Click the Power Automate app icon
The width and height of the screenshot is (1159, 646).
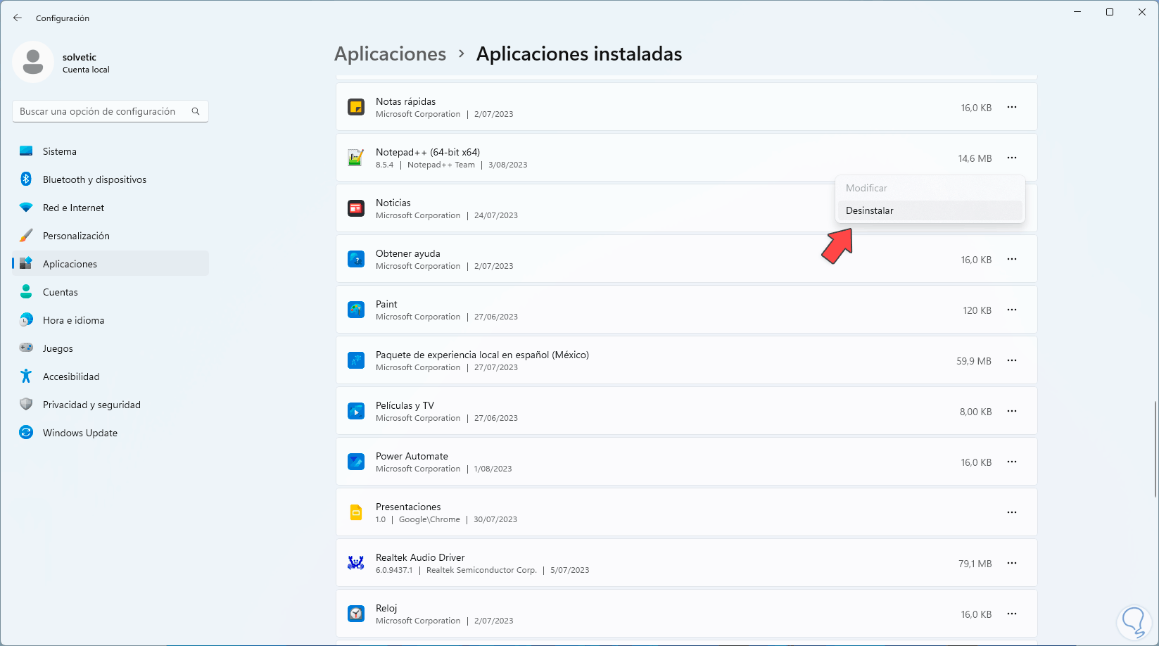[x=356, y=462]
